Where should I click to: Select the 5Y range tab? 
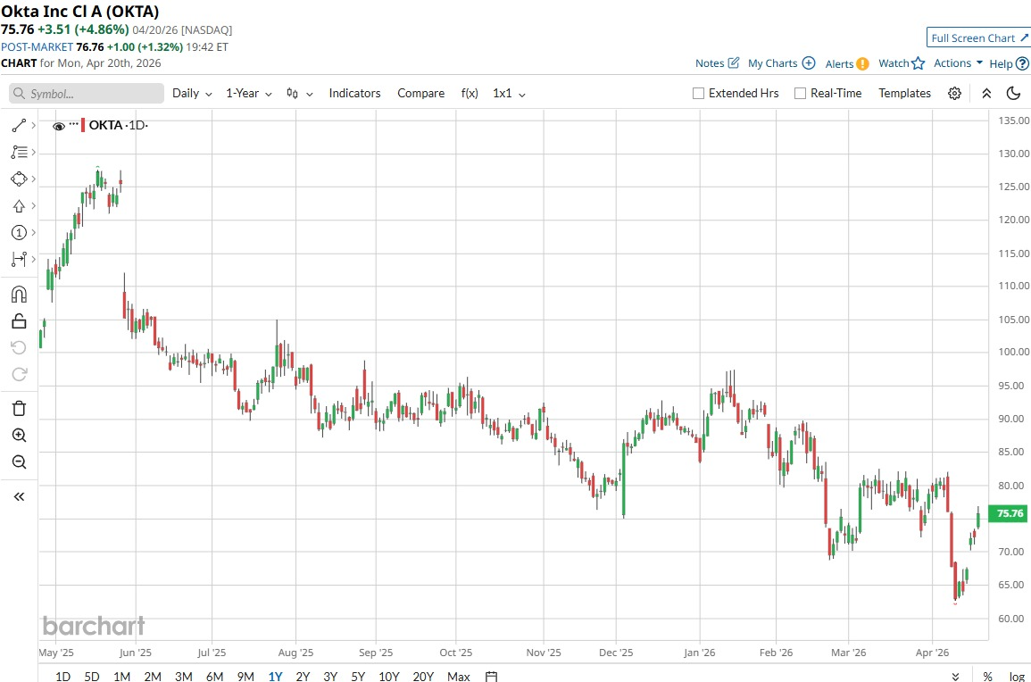(x=358, y=676)
